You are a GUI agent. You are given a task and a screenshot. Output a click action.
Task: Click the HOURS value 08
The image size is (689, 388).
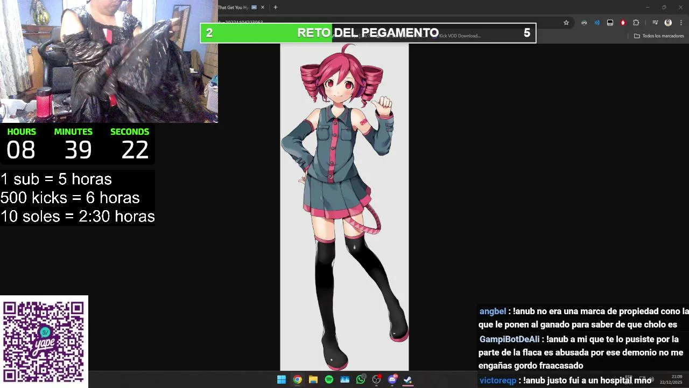pos(21,150)
